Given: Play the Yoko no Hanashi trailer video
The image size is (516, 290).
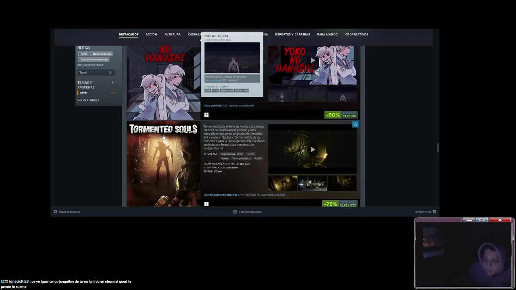Looking at the screenshot, I should pyautogui.click(x=312, y=60).
